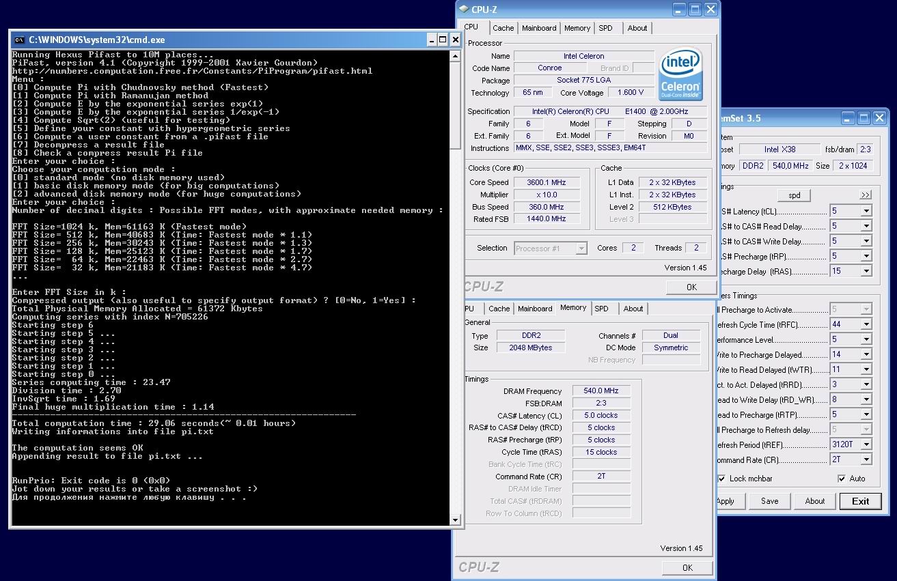Switch to SPD tab in lower CPU-Z window
897x581 pixels.
click(x=602, y=309)
